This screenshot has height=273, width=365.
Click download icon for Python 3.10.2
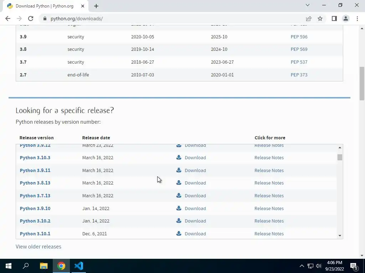179,221
